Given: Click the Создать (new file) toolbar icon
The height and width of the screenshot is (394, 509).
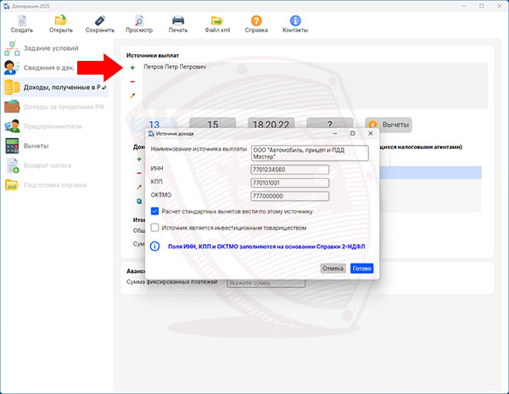Looking at the screenshot, I should click(22, 21).
